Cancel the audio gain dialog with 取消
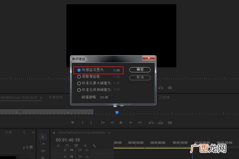This screenshot has width=239, height=159. coord(140,77)
